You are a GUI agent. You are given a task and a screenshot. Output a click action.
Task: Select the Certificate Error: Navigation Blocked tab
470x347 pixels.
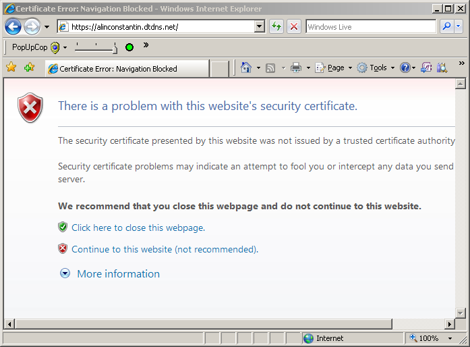127,69
